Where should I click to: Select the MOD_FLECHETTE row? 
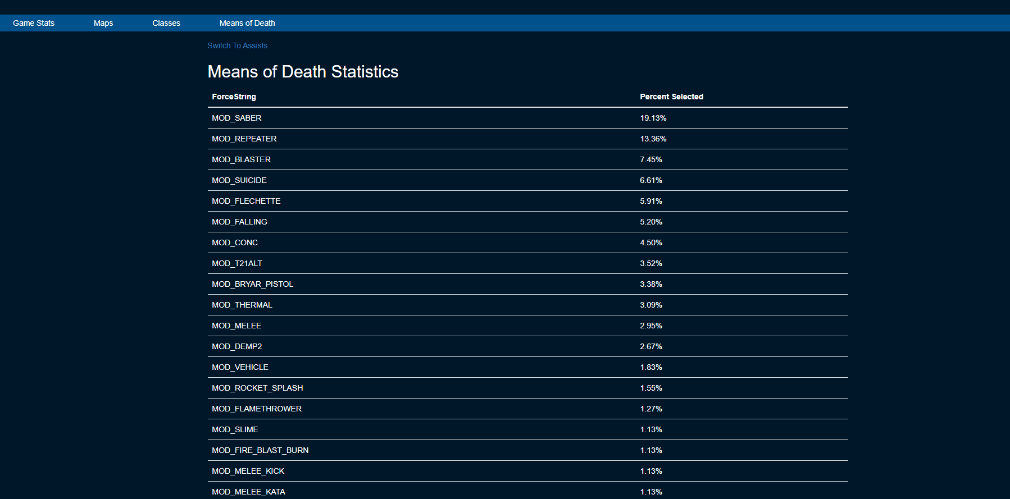pos(246,201)
